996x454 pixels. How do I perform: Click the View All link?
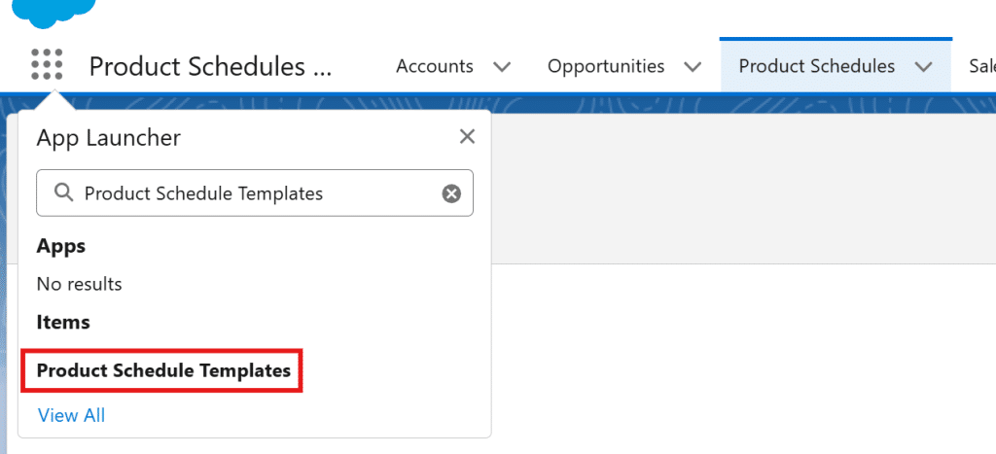click(x=71, y=415)
